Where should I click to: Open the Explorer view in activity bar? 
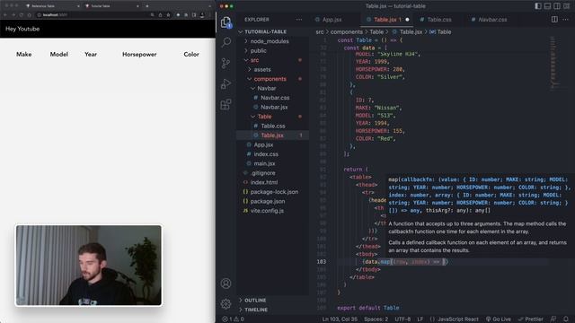tap(226, 22)
